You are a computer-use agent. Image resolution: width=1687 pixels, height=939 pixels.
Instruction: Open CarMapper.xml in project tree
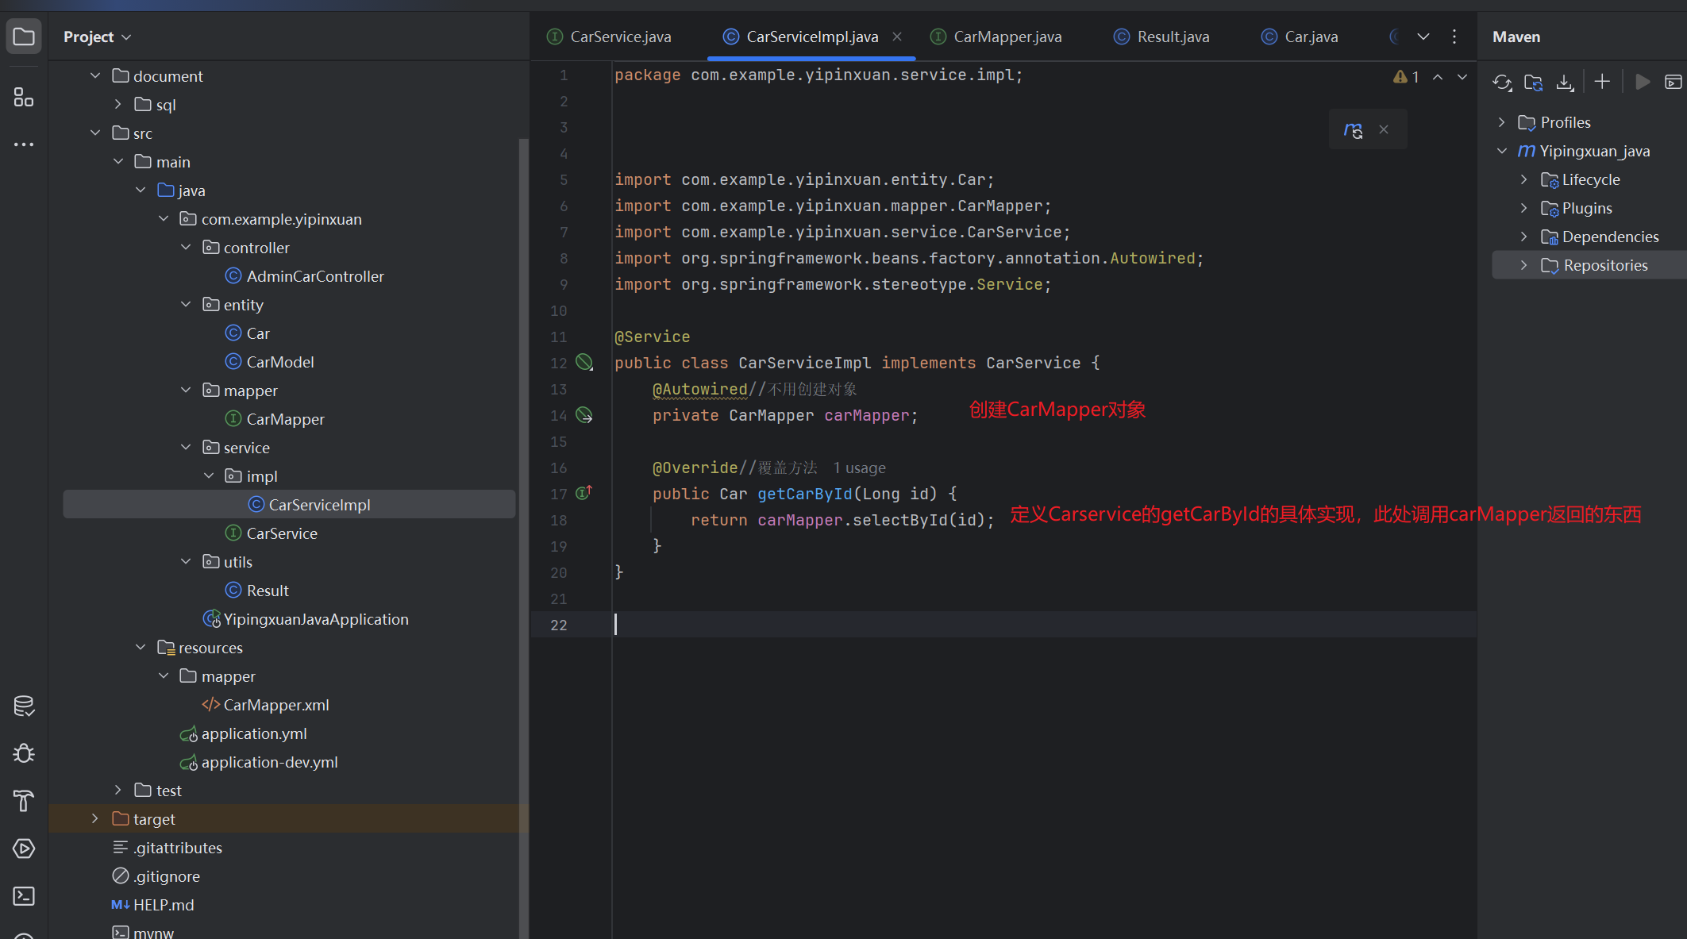tap(275, 705)
